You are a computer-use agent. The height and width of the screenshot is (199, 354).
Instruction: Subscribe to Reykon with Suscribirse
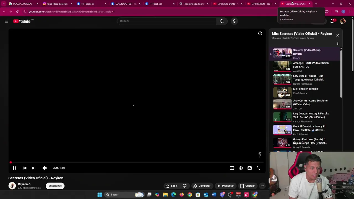point(55,186)
